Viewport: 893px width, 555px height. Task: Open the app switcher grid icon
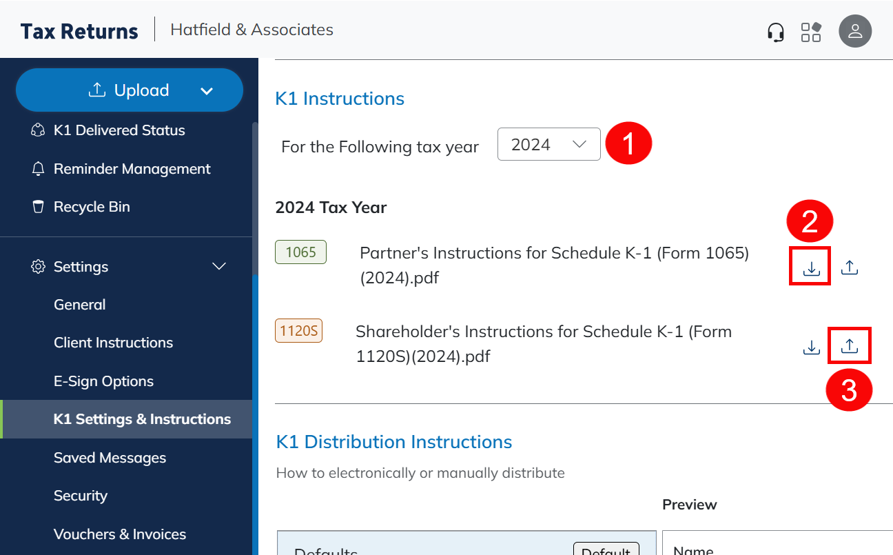[811, 32]
